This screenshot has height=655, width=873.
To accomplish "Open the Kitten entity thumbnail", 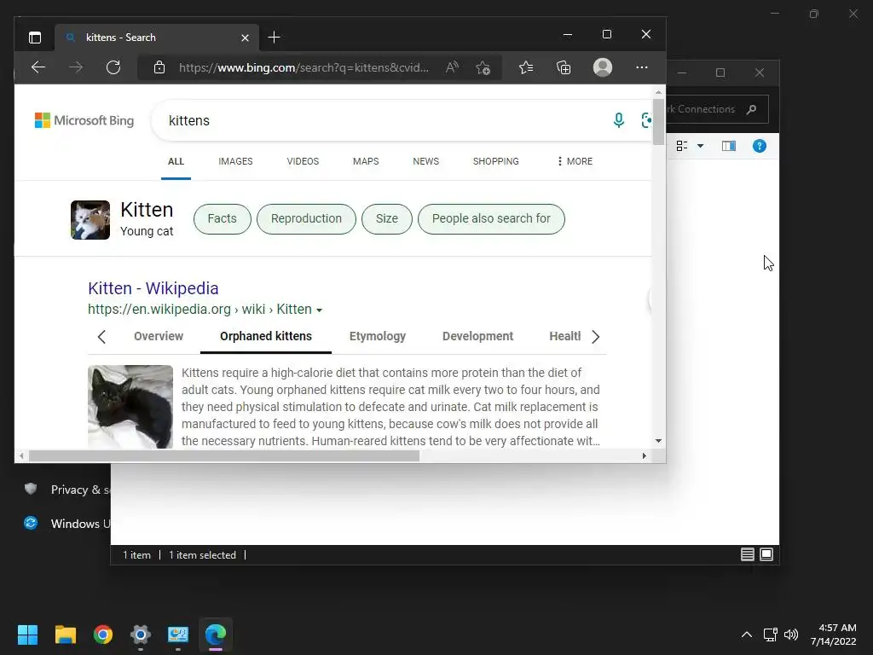I will coord(90,220).
